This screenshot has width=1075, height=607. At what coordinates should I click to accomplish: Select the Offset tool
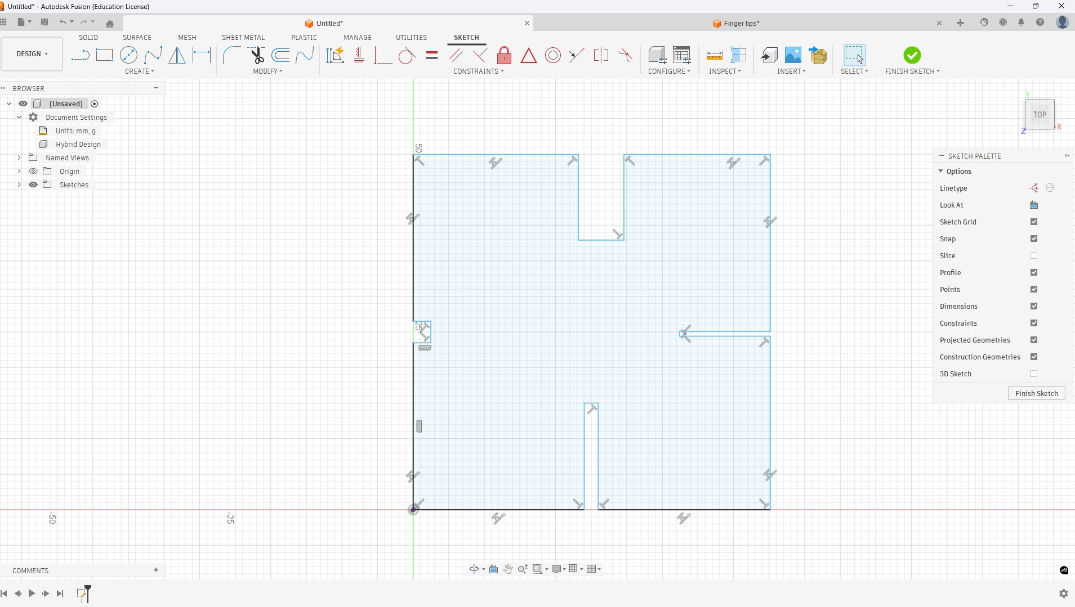pyautogui.click(x=280, y=55)
